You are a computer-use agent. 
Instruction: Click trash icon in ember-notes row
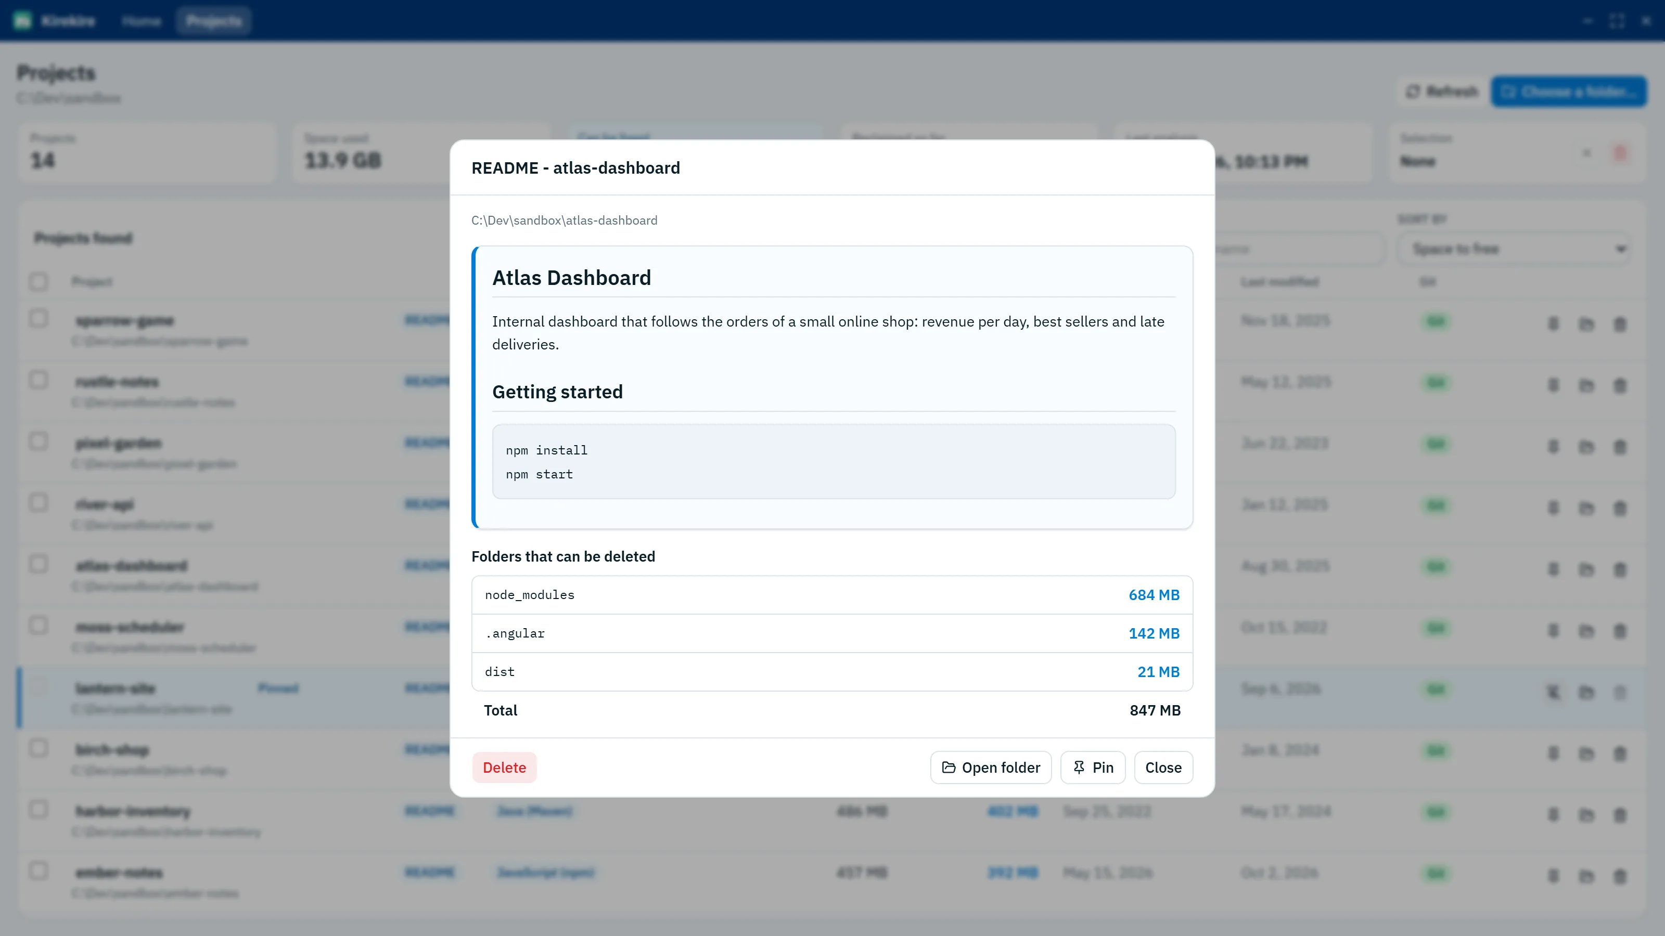point(1620,876)
